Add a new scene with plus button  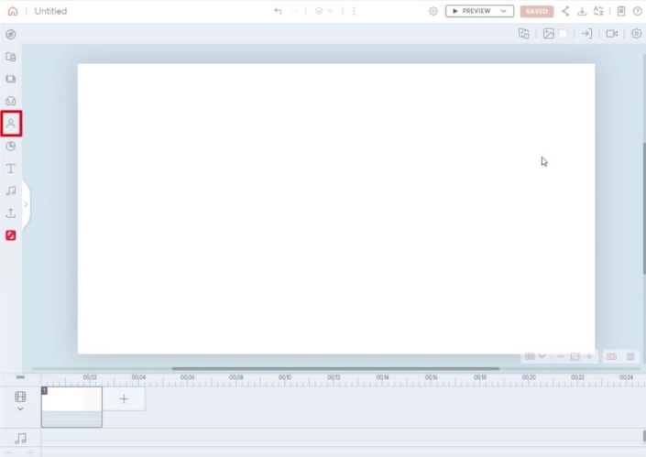[x=125, y=398]
